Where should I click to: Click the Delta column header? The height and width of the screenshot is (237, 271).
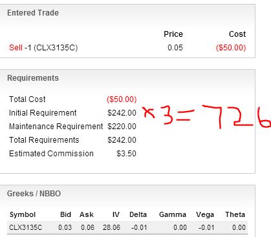pyautogui.click(x=138, y=214)
